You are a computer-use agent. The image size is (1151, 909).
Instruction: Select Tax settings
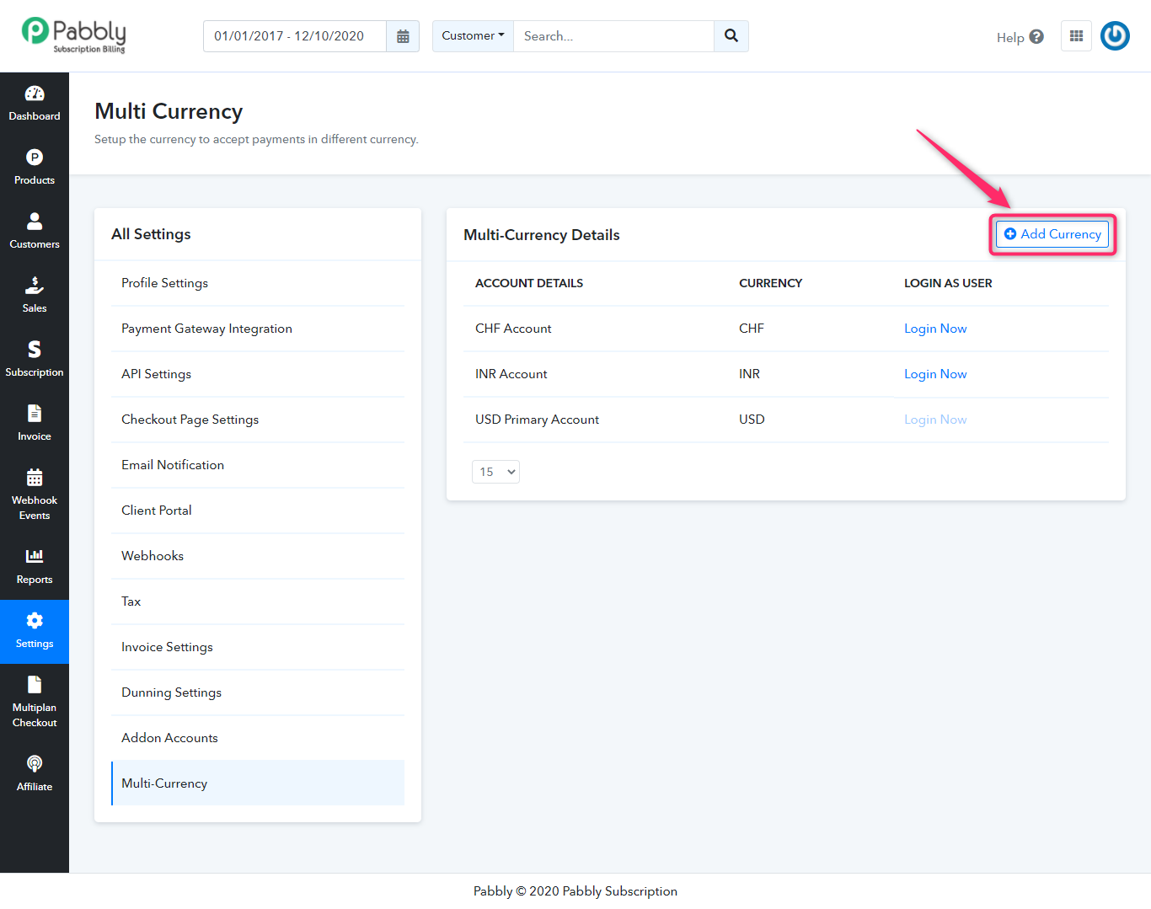[258, 602]
